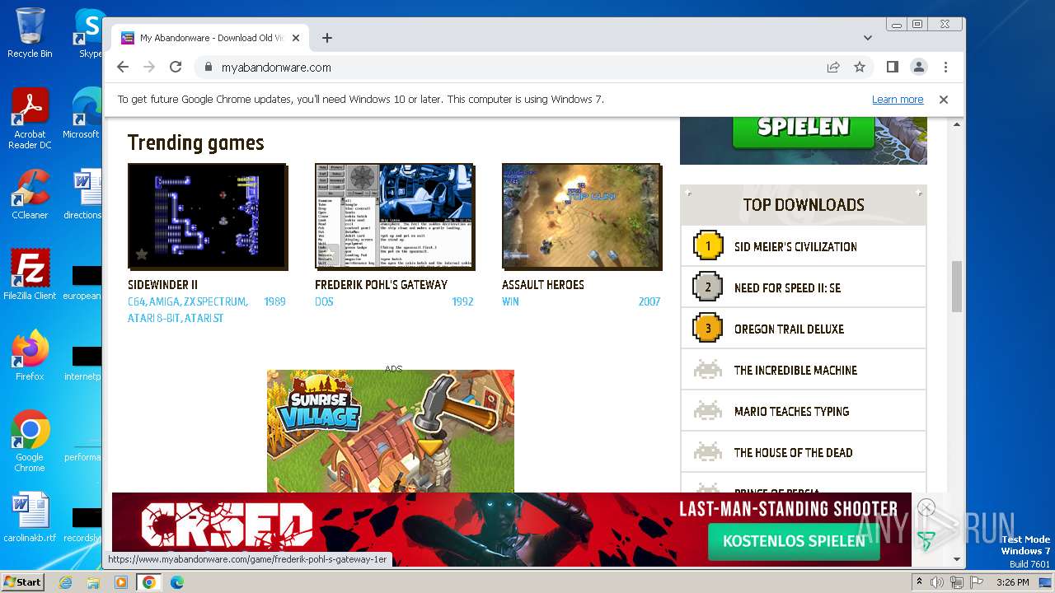This screenshot has width=1055, height=593.
Task: Open Firefox desktop shortcut
Action: point(30,355)
